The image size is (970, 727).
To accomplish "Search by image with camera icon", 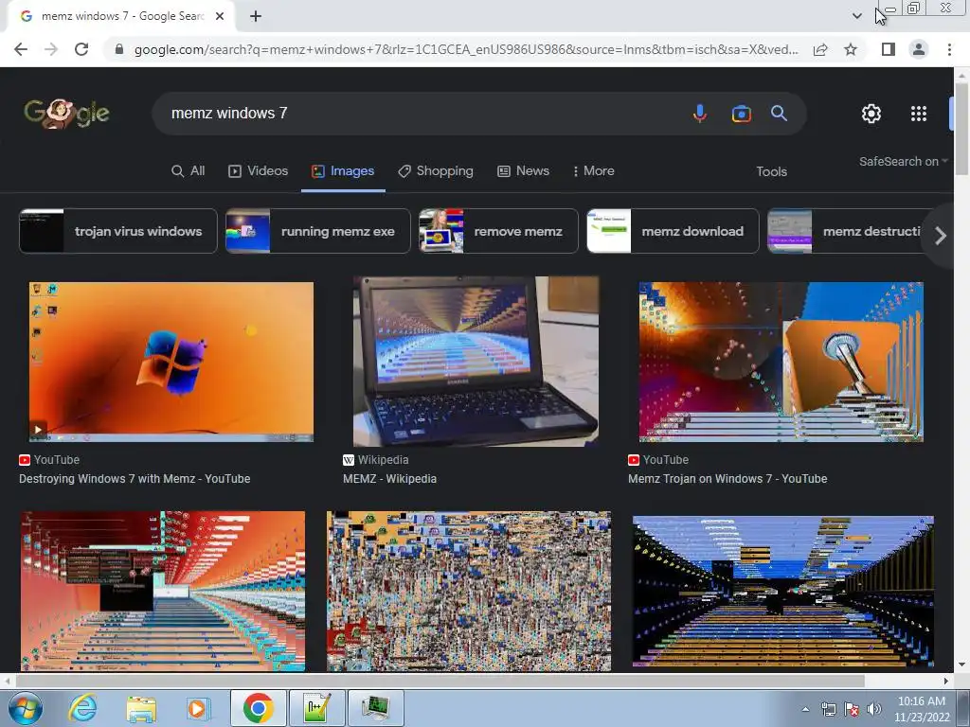I will click(741, 114).
